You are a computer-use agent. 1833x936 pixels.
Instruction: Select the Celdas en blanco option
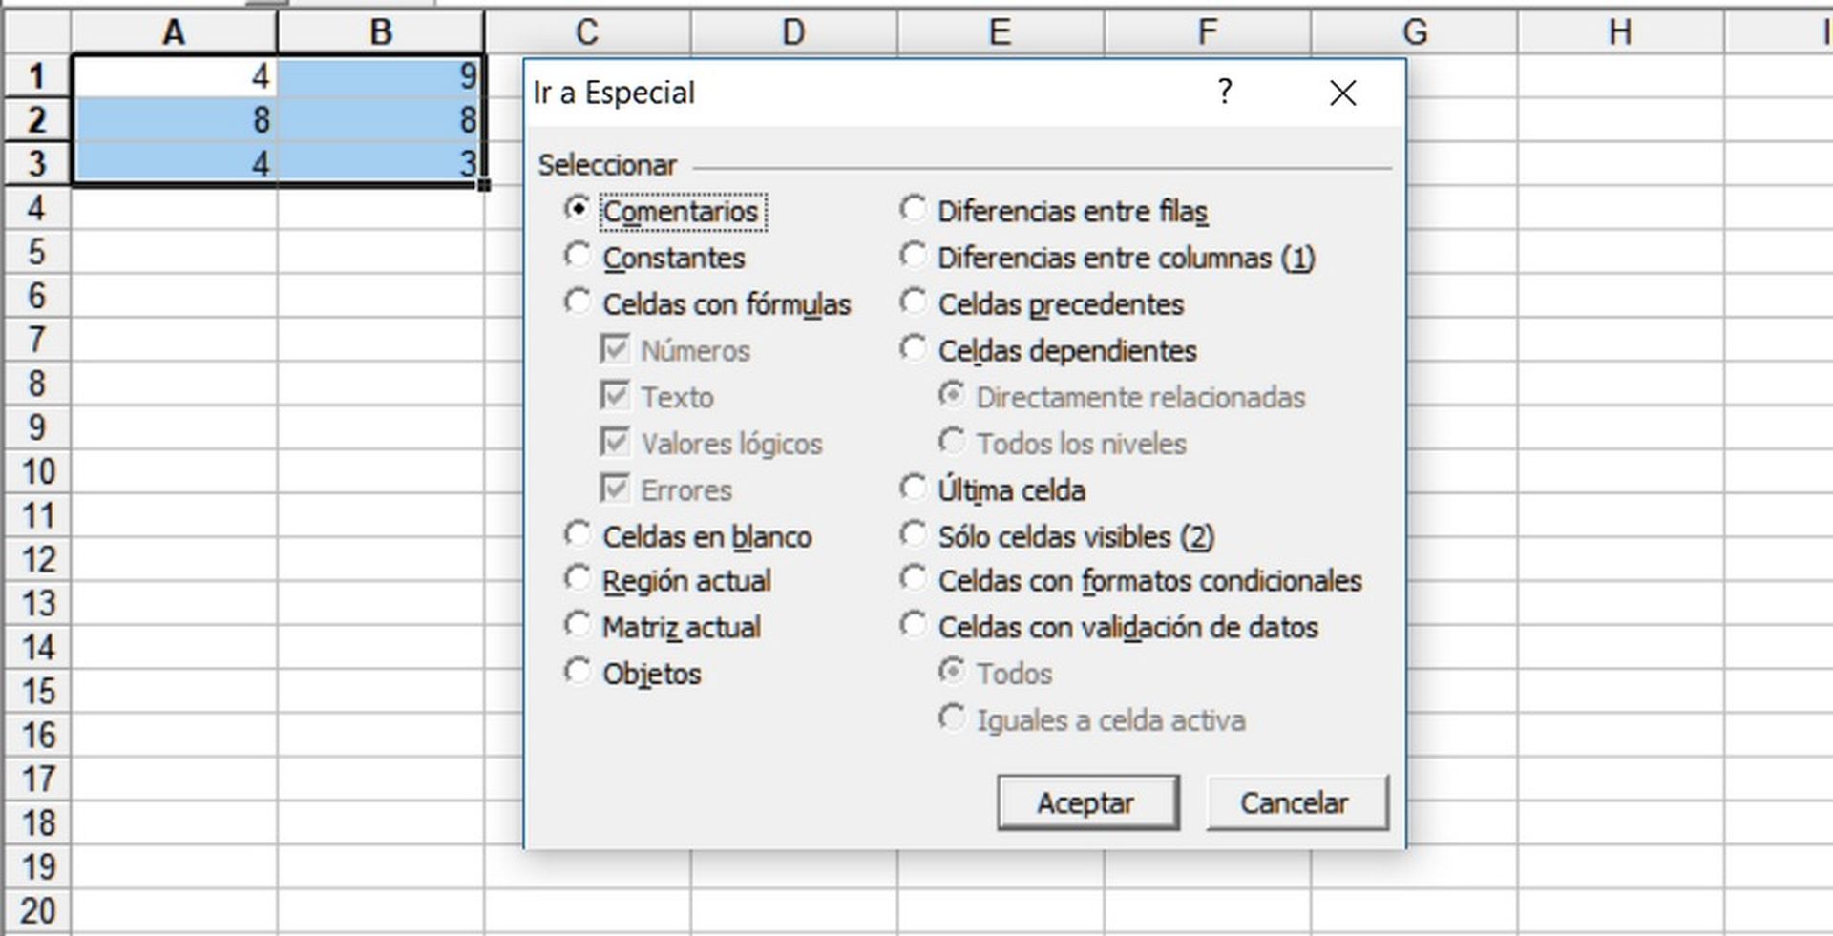pyautogui.click(x=578, y=534)
